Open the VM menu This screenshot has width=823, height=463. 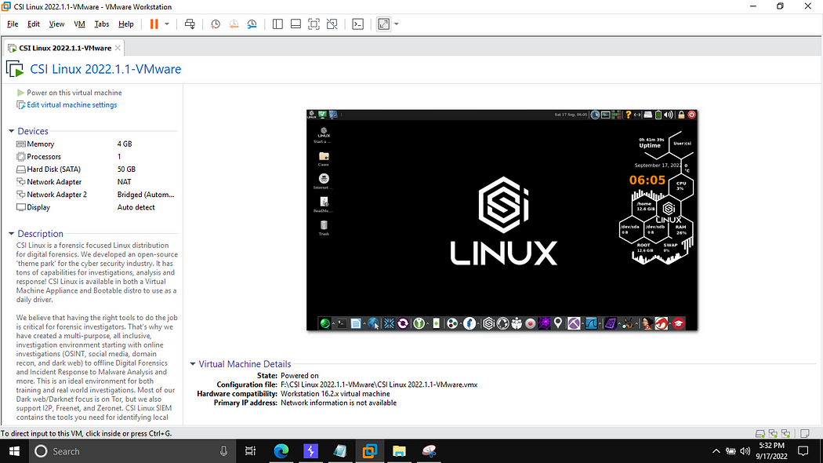pyautogui.click(x=79, y=24)
